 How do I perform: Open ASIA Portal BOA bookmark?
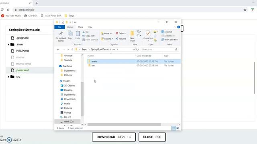click(x=51, y=16)
